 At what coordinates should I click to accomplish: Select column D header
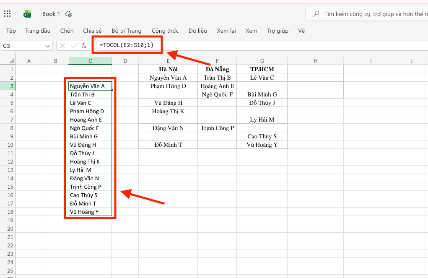click(x=125, y=61)
